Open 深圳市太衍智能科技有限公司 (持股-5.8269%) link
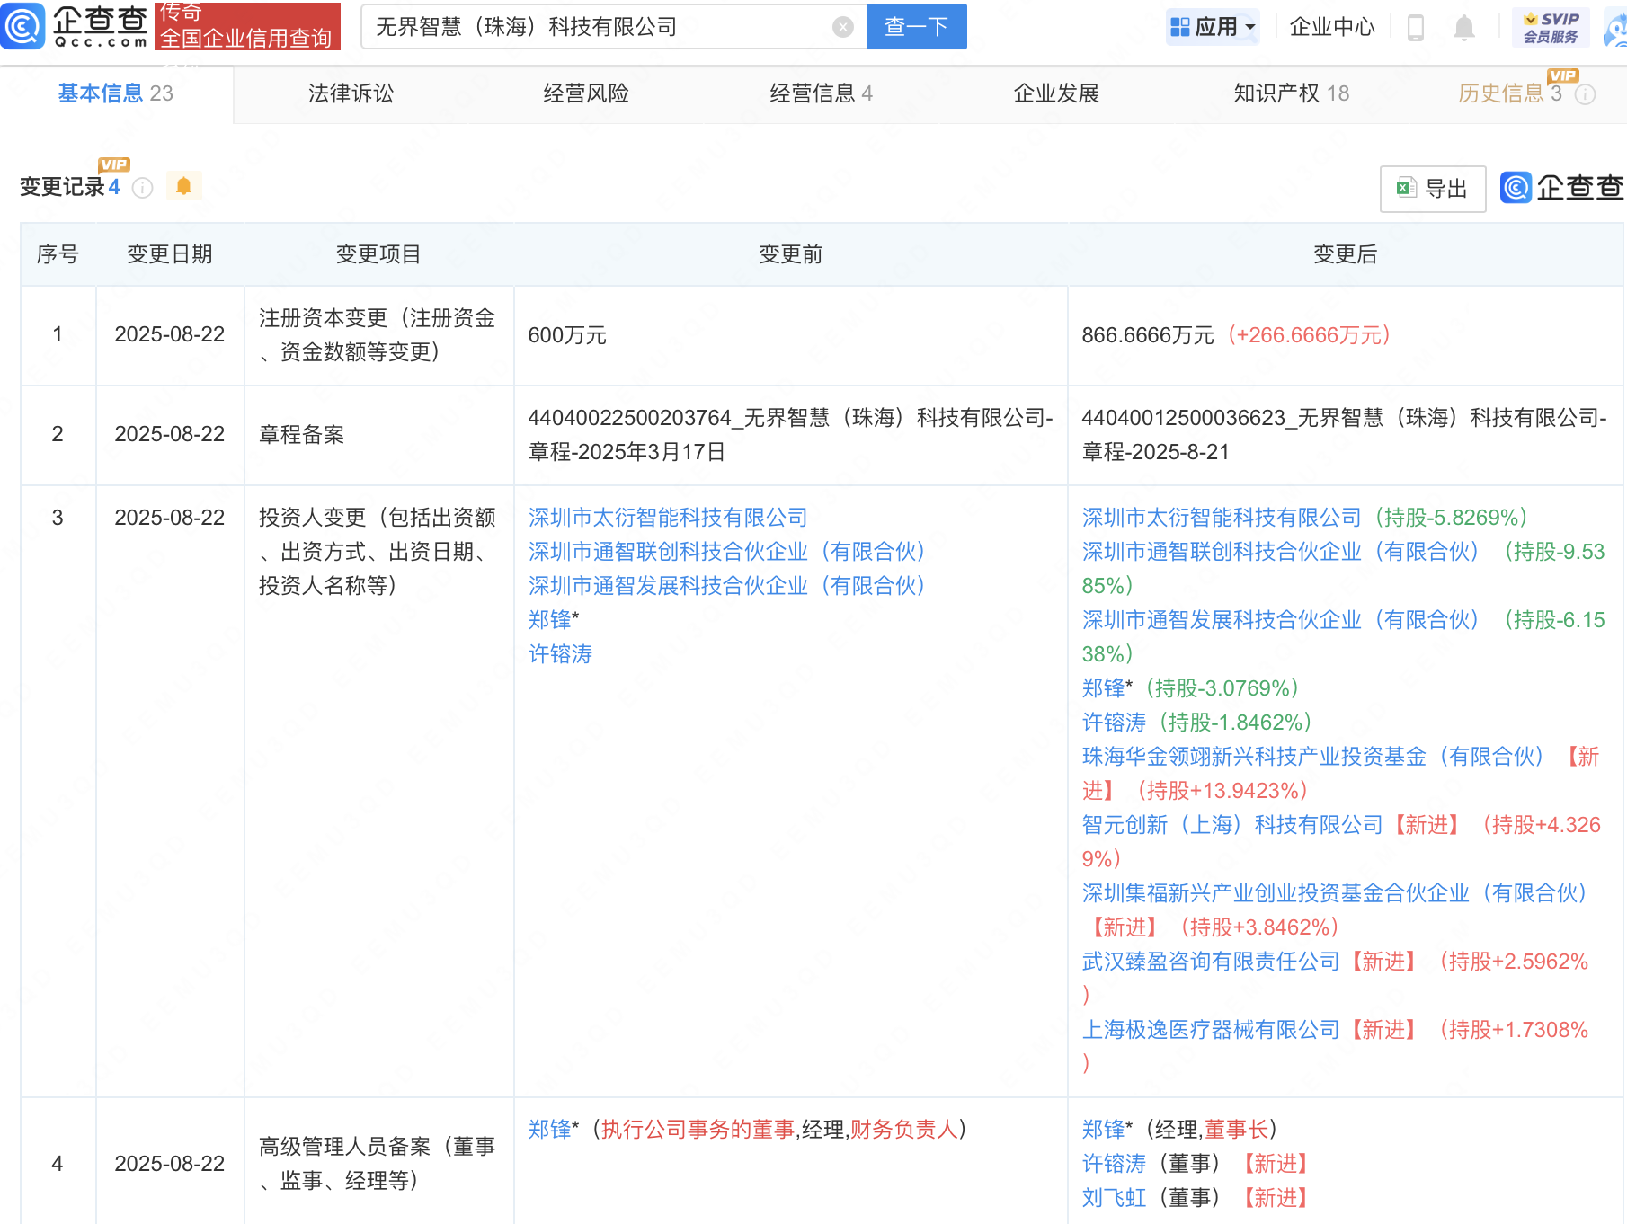 (1222, 518)
